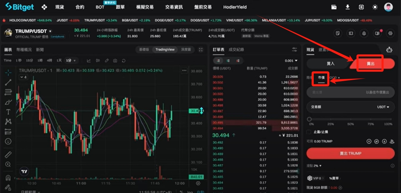Image resolution: width=401 pixels, height=193 pixels.
Task: Switch to the 新聞 news tab
Action: tap(40, 50)
